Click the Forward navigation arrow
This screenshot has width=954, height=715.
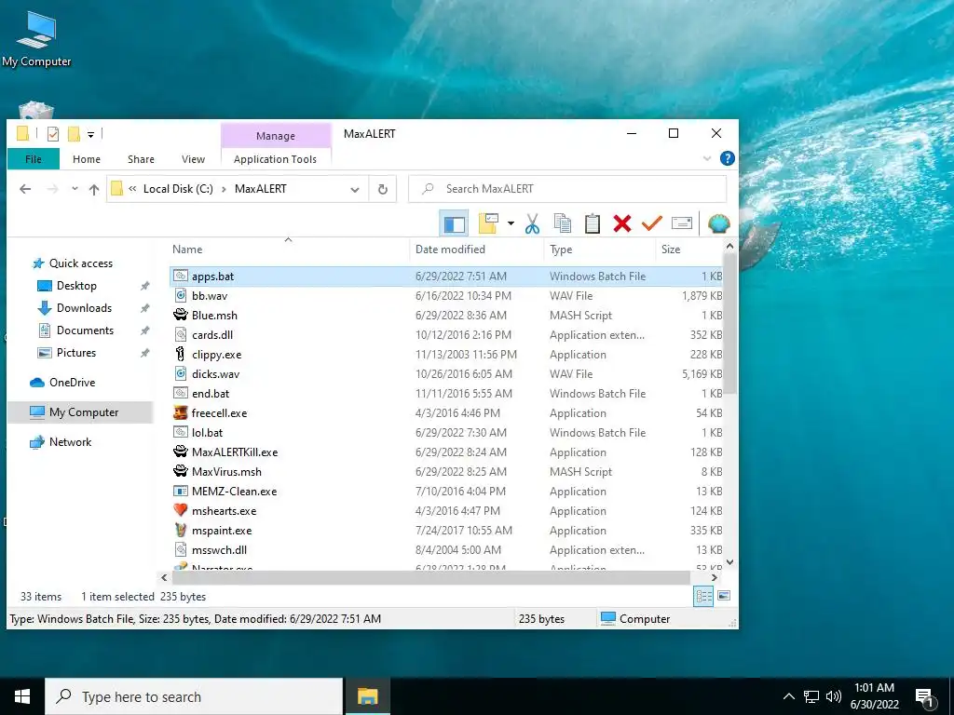pyautogui.click(x=53, y=189)
